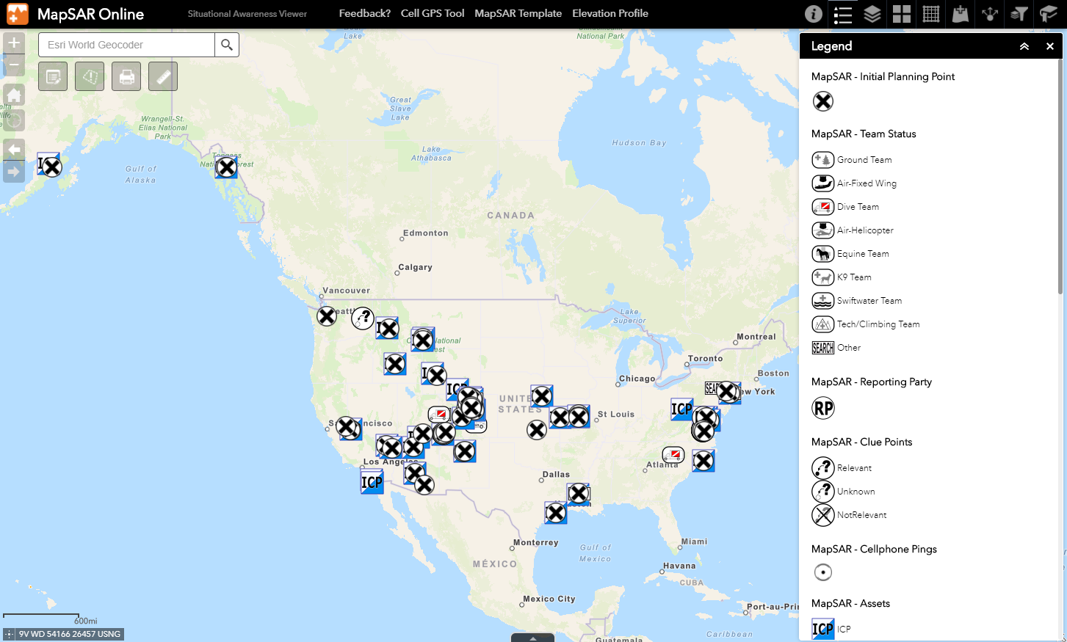1067x642 pixels.
Task: Select ICP marker near Los Angeles
Action: click(372, 482)
